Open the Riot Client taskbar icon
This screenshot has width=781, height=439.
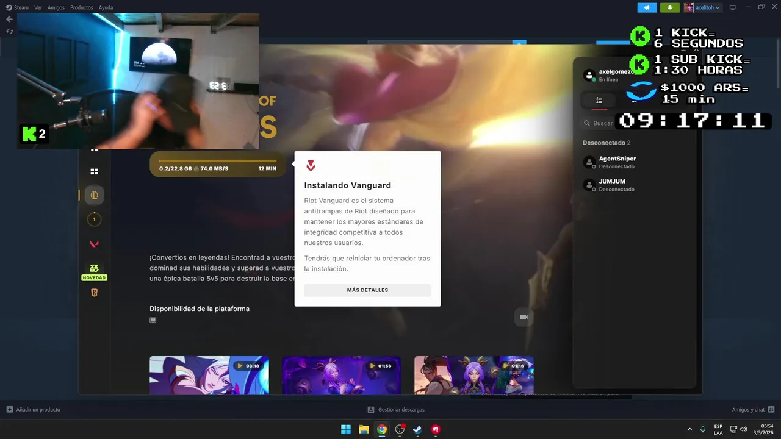[436, 429]
